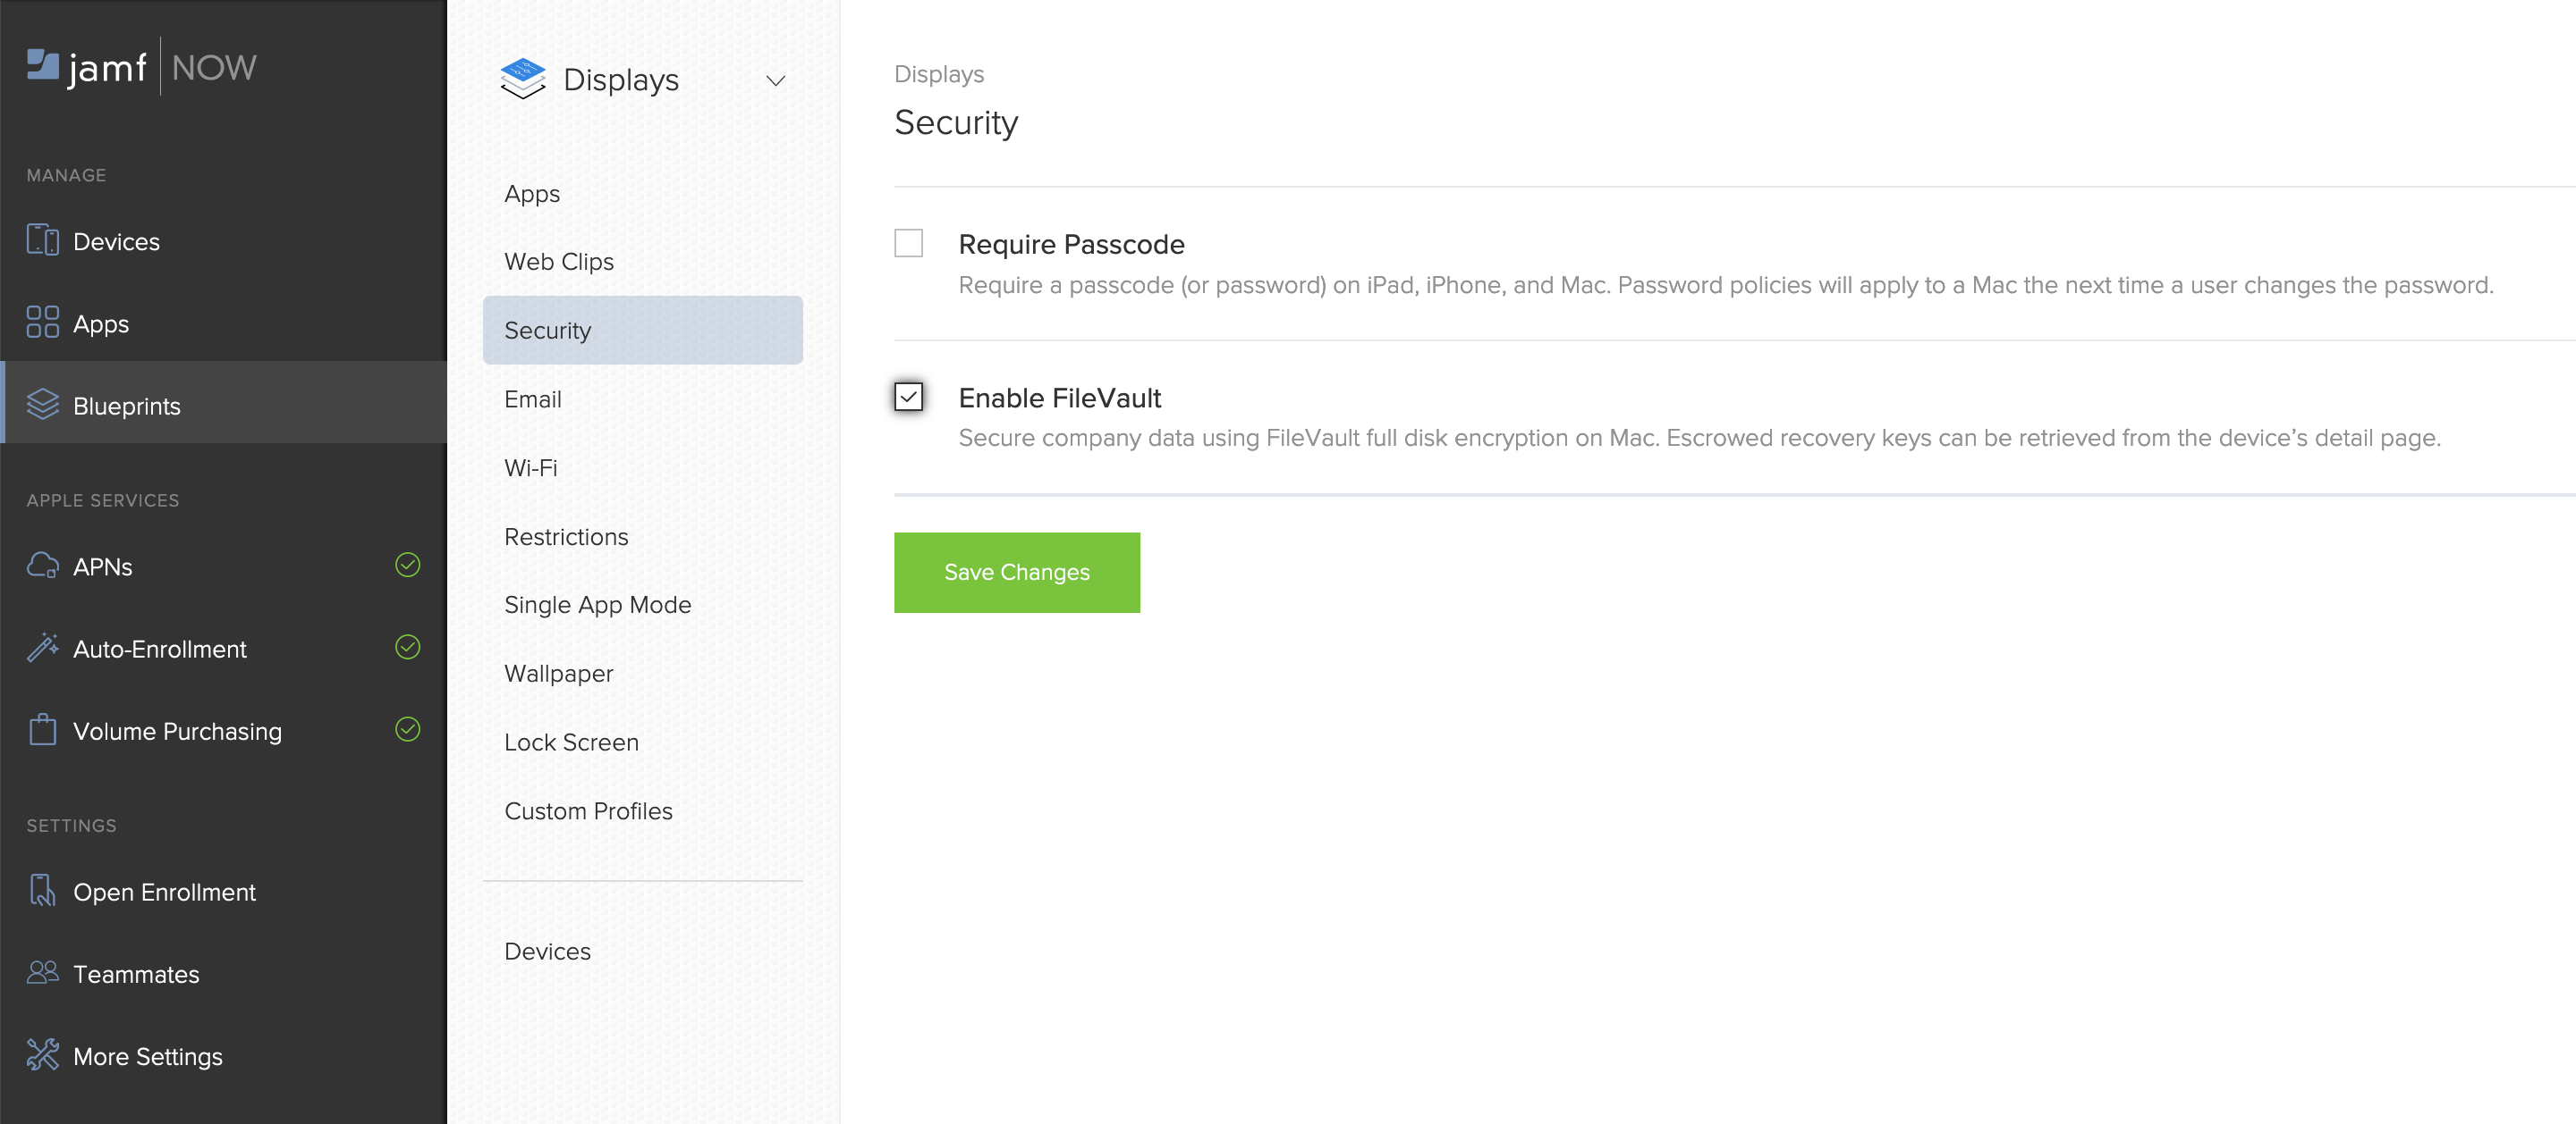Open Blueprints via the layers icon
2576x1124 pixels.
[41, 405]
